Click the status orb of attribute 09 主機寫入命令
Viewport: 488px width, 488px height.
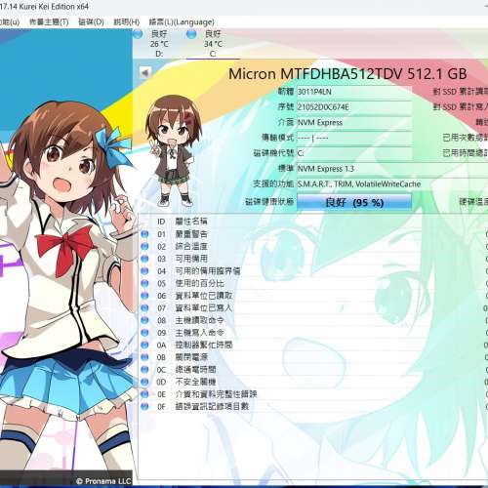(144, 333)
